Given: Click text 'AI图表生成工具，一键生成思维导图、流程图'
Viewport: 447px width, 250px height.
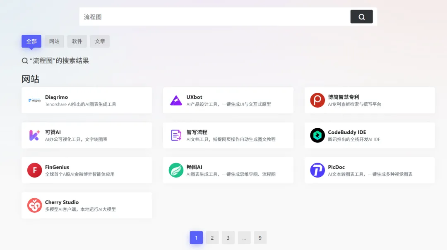Looking at the screenshot, I should [231, 174].
